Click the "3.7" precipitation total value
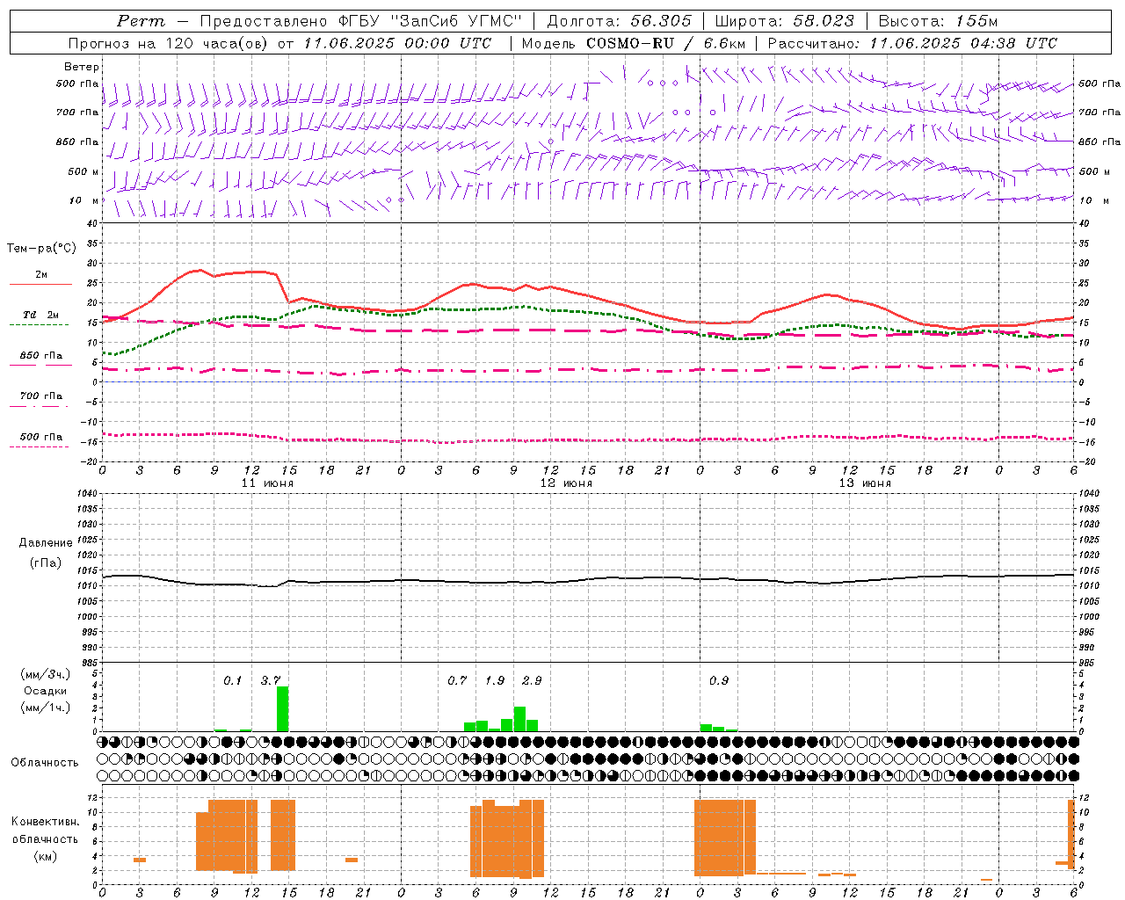The height and width of the screenshot is (900, 1125). [271, 681]
